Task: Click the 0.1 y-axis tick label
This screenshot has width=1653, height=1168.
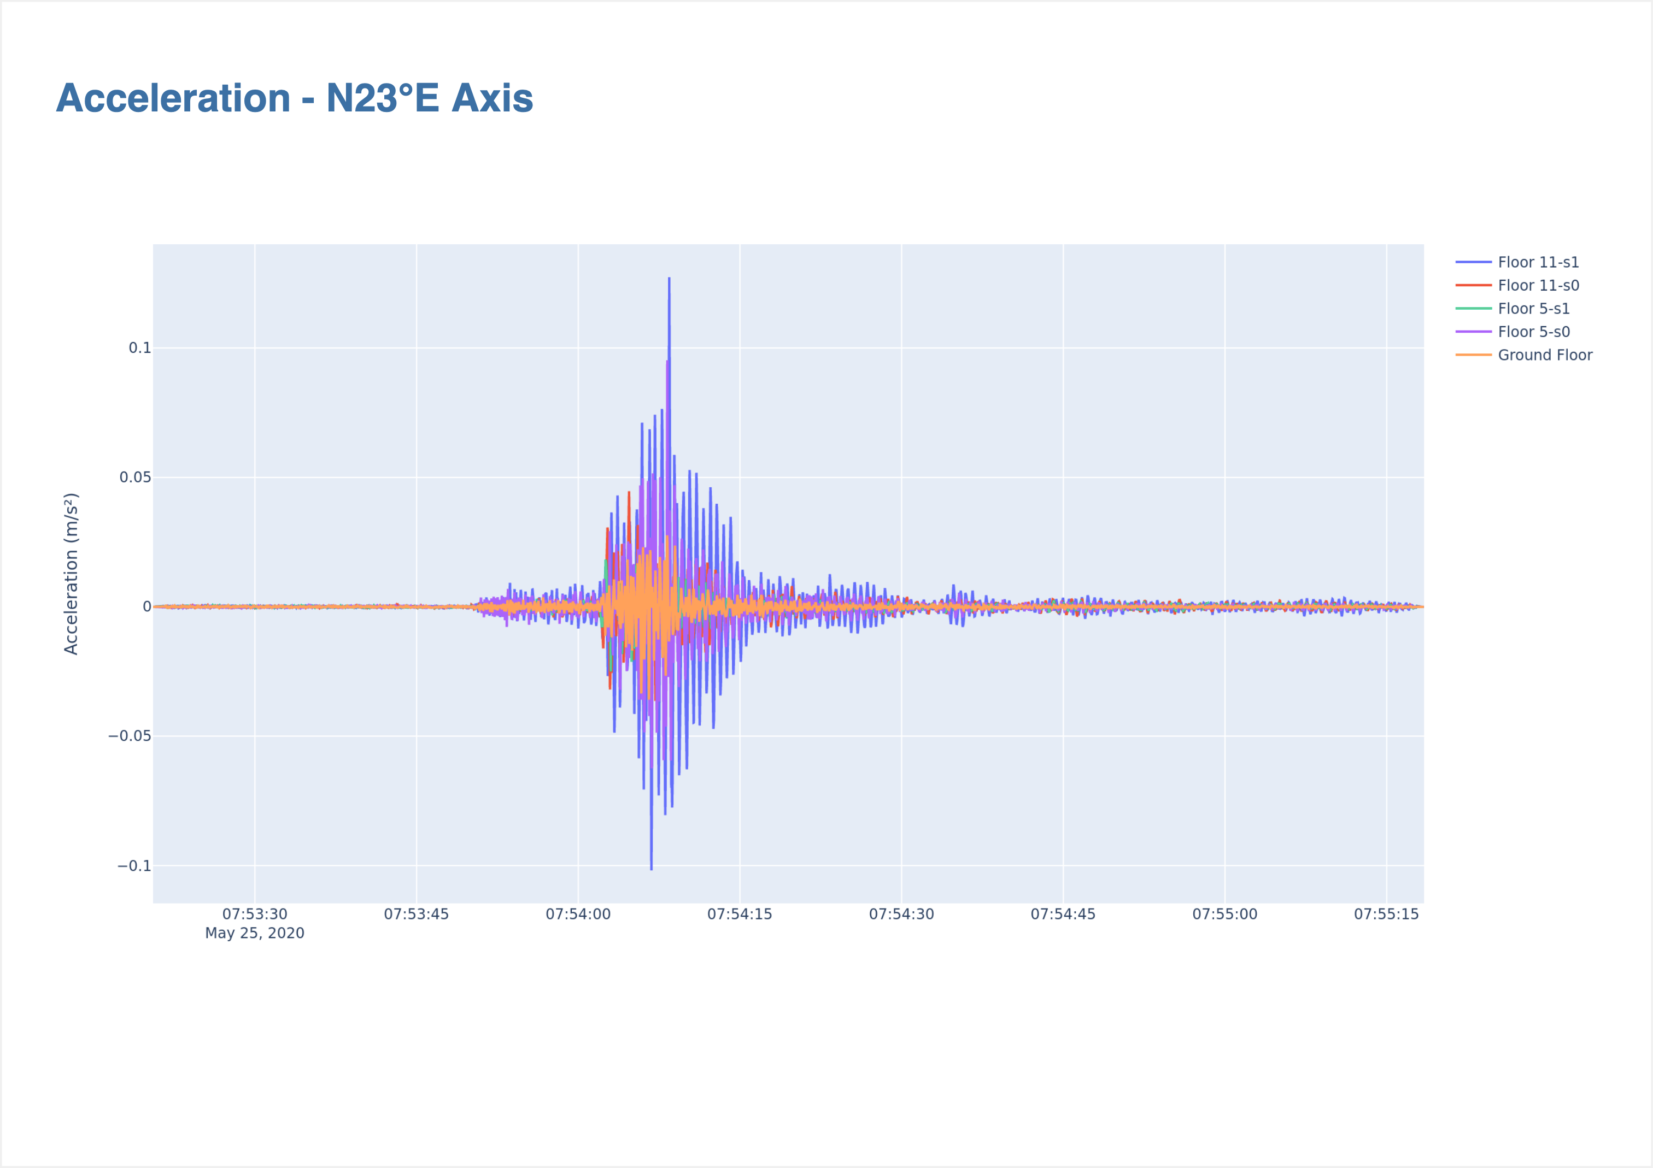Action: coord(140,347)
